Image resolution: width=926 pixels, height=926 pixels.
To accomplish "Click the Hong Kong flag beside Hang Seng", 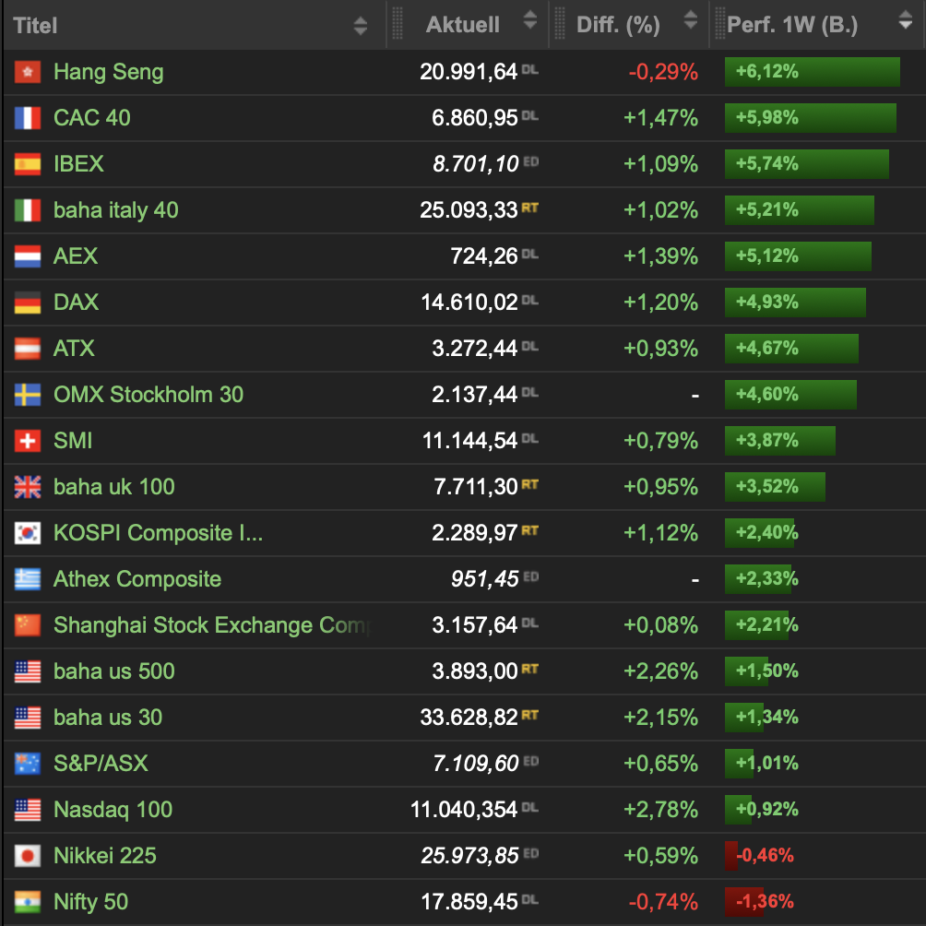I will (28, 72).
